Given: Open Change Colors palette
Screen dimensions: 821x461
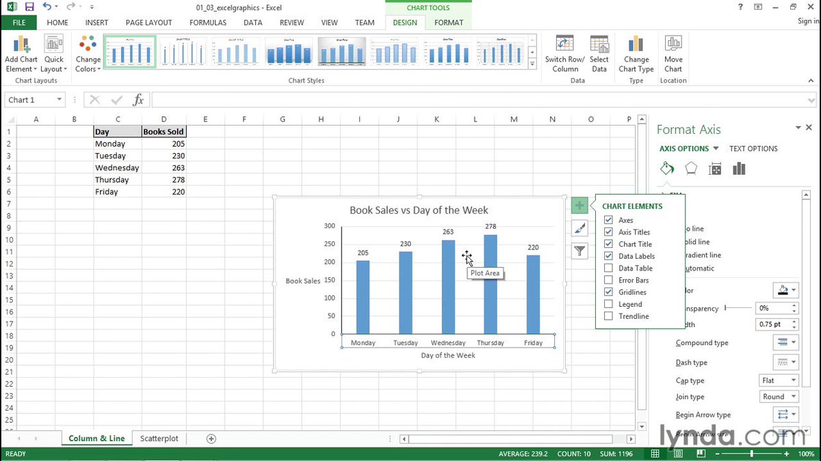Looking at the screenshot, I should [x=88, y=54].
